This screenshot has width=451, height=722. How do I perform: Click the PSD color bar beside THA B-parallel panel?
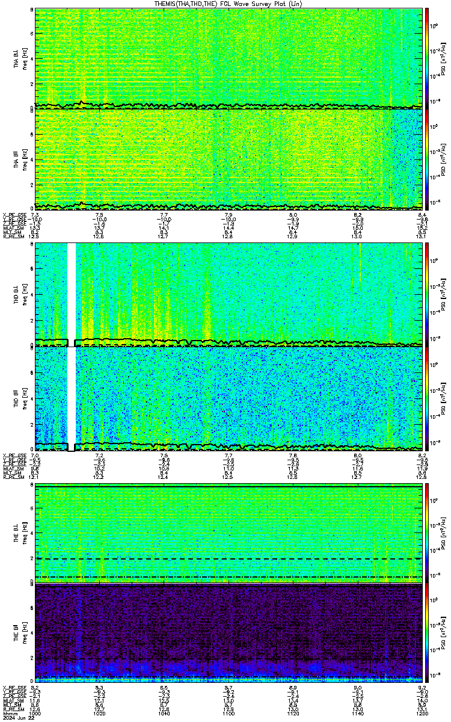click(x=428, y=159)
